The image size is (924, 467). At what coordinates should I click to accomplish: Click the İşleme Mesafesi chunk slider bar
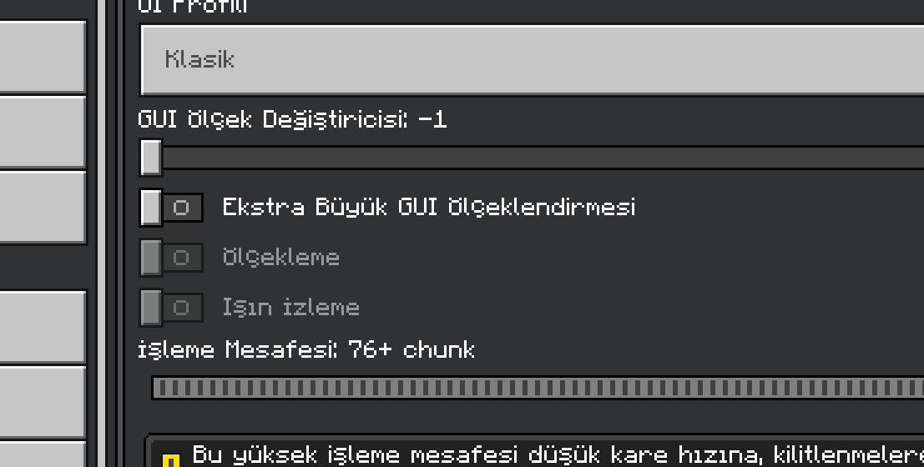(x=538, y=388)
